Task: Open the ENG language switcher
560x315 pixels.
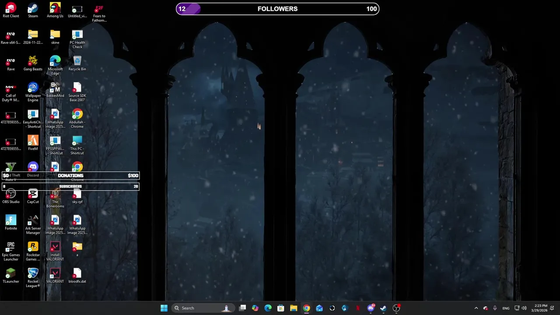Action: 506,308
